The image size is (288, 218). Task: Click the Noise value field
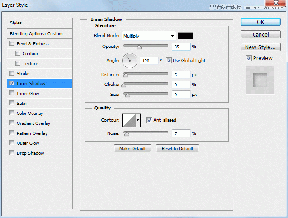[181, 133]
